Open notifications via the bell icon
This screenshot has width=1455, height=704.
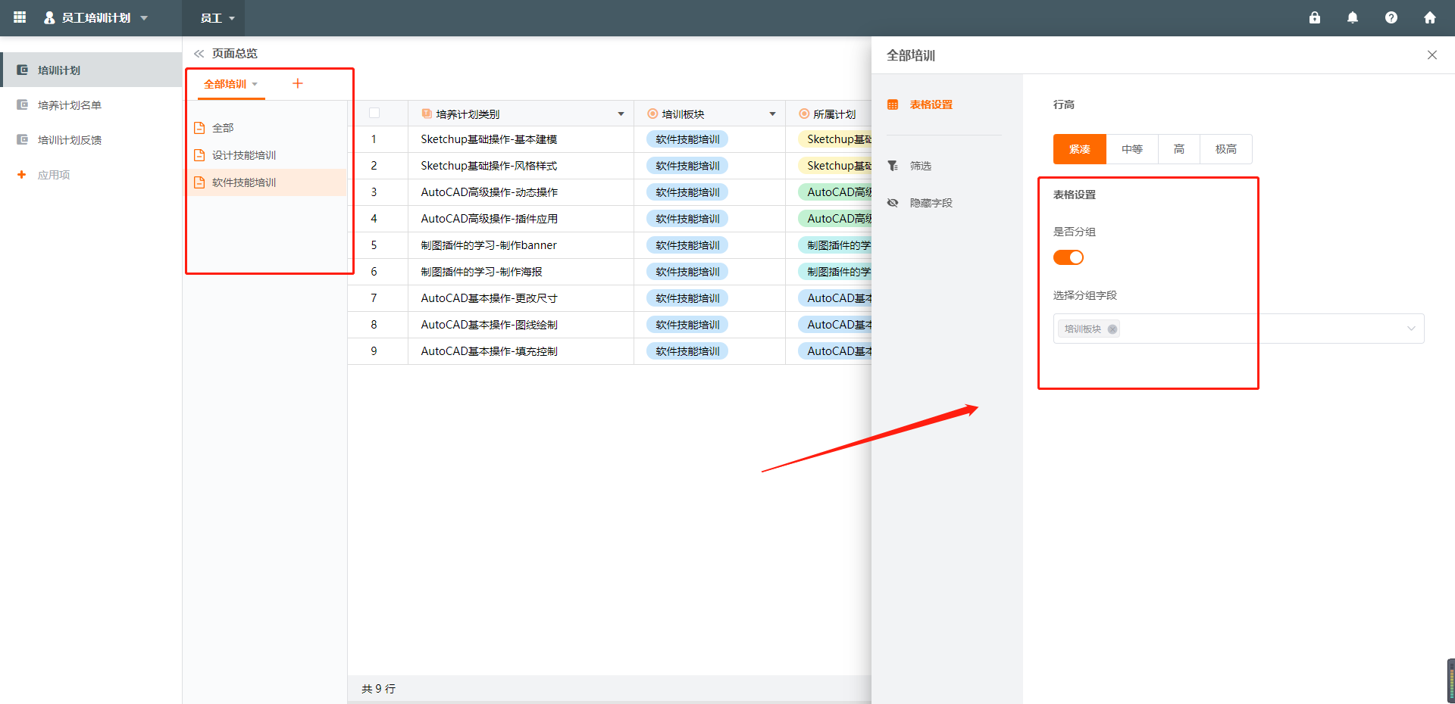click(1353, 17)
